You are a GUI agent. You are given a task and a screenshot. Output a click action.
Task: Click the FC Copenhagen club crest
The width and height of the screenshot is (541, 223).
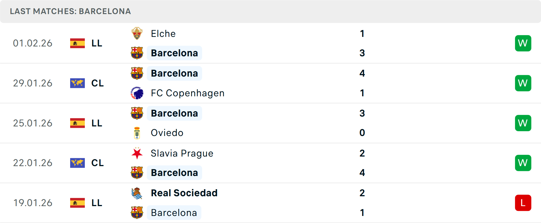[137, 93]
